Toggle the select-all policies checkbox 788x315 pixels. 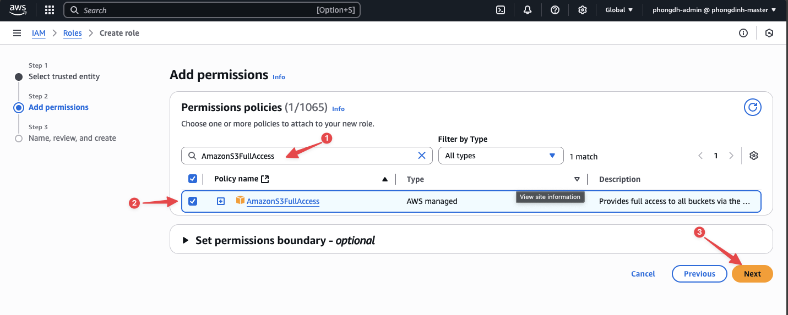(193, 179)
